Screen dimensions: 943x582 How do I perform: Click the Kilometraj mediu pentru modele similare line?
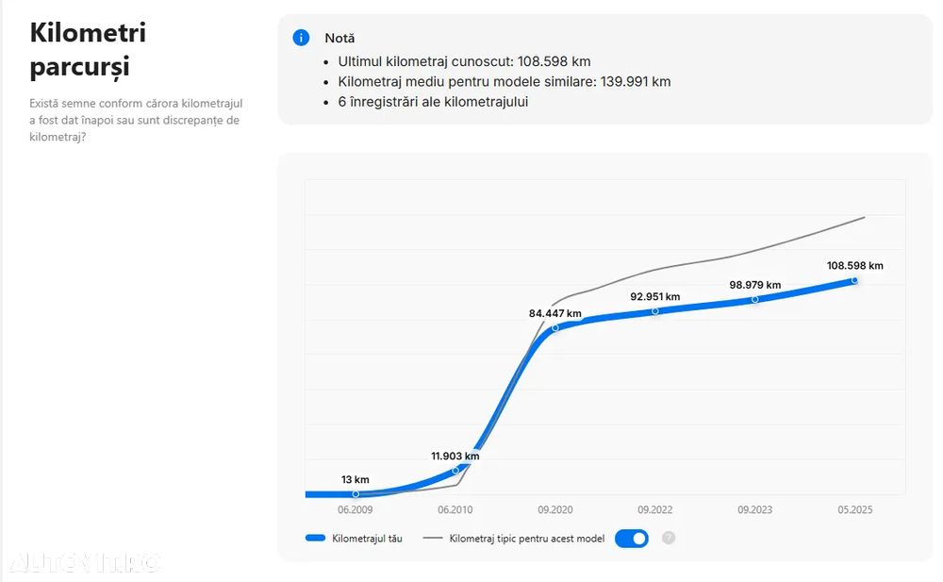click(504, 81)
